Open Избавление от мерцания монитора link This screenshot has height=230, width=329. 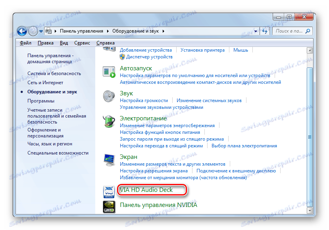pyautogui.click(x=183, y=178)
